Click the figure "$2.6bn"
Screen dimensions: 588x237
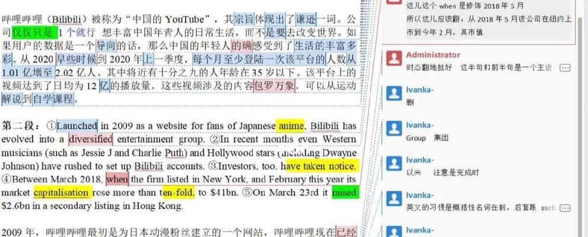point(15,206)
